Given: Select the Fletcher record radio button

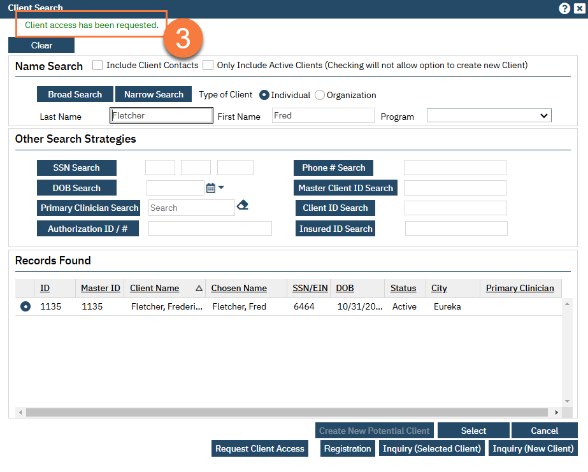Looking at the screenshot, I should point(25,307).
